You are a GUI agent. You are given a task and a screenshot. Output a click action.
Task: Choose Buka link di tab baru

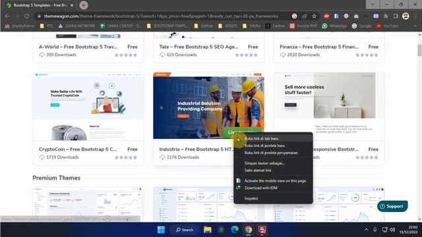click(261, 138)
